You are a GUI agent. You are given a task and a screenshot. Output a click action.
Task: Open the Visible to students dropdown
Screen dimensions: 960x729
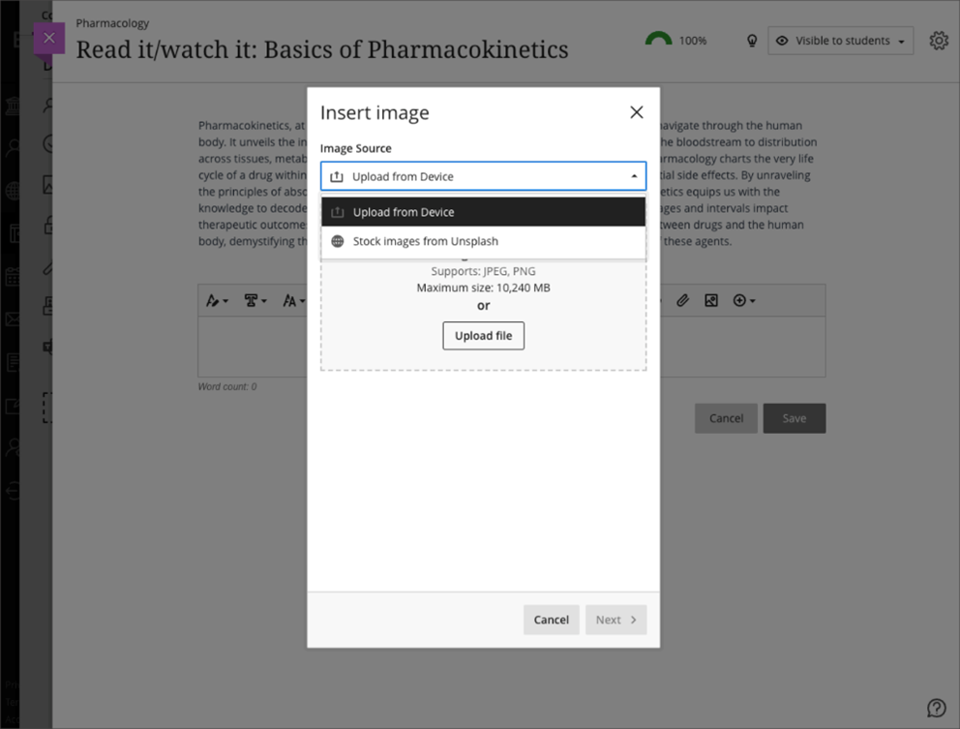841,41
